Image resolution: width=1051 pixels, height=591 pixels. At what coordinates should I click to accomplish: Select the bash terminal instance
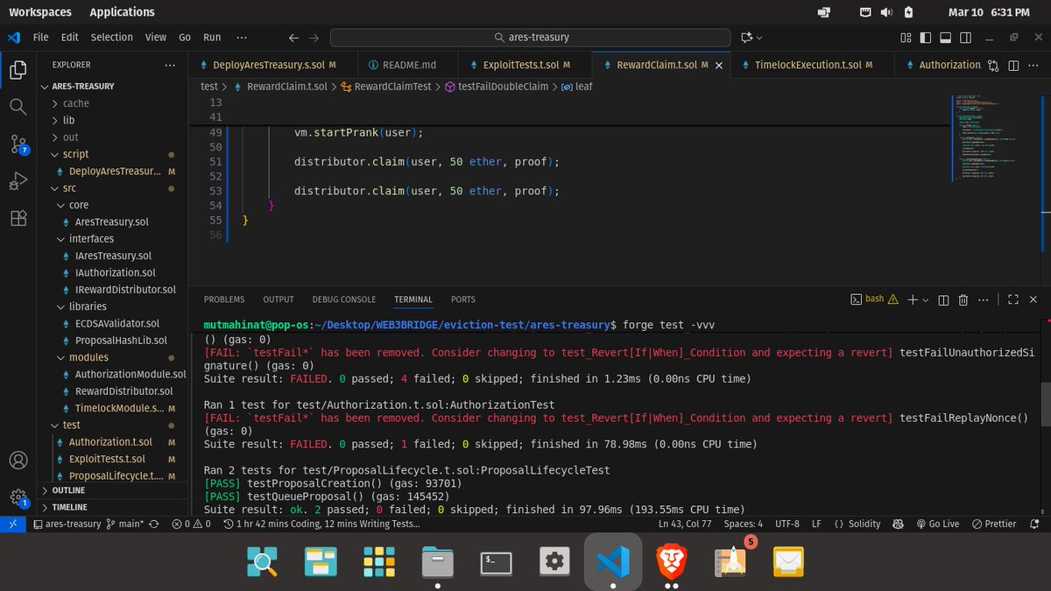875,299
